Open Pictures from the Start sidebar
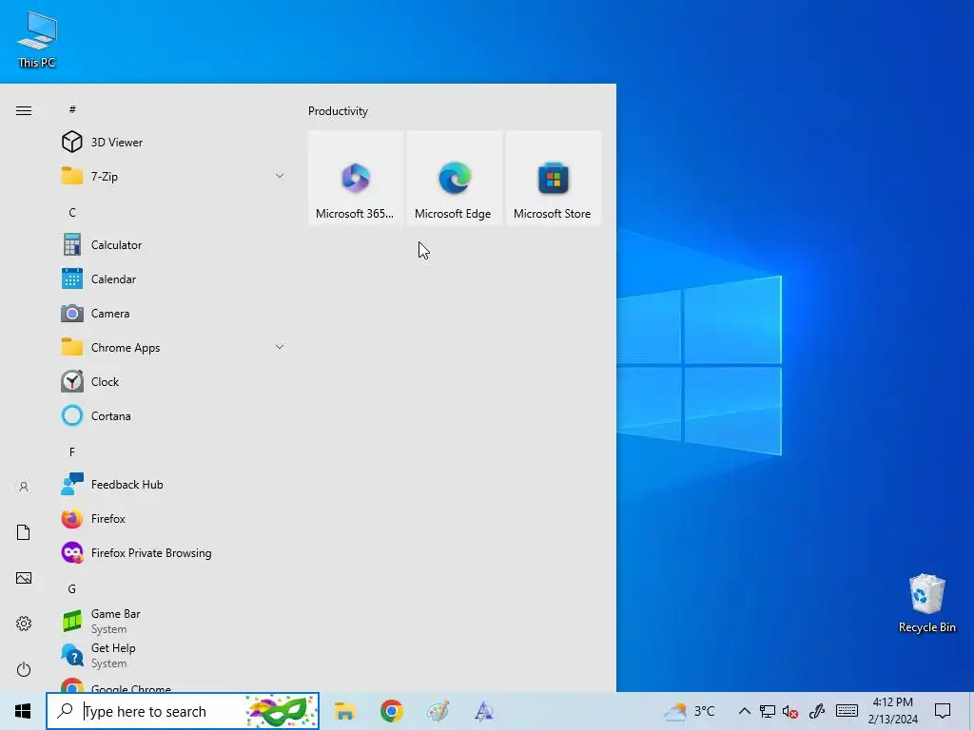The image size is (974, 730). (24, 578)
